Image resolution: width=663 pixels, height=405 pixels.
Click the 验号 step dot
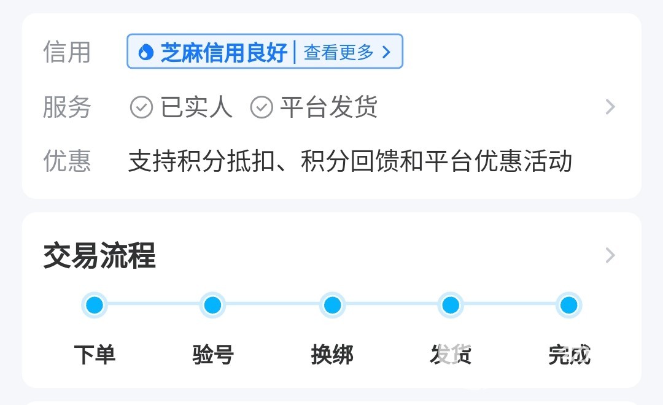[x=212, y=305]
